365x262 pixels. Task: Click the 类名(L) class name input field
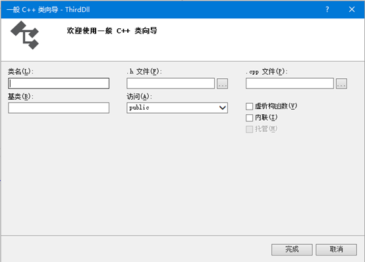click(59, 83)
